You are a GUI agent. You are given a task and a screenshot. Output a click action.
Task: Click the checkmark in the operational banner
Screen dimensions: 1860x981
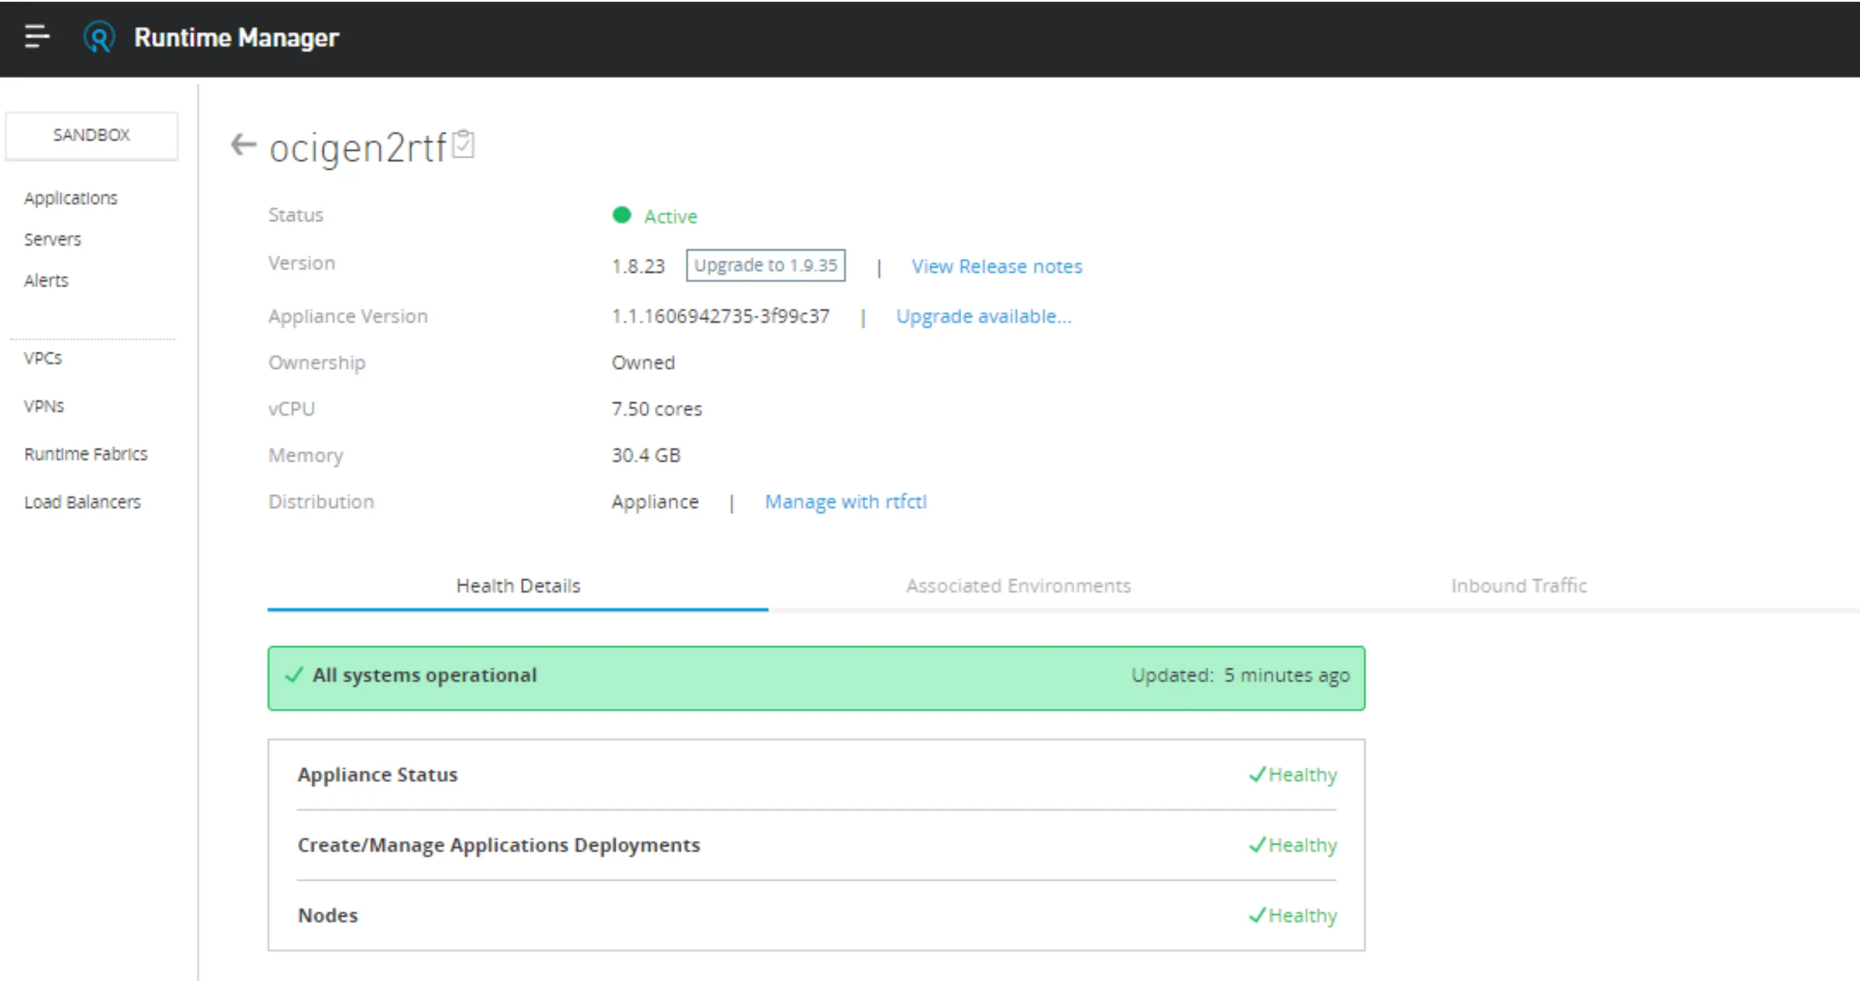pyautogui.click(x=294, y=675)
